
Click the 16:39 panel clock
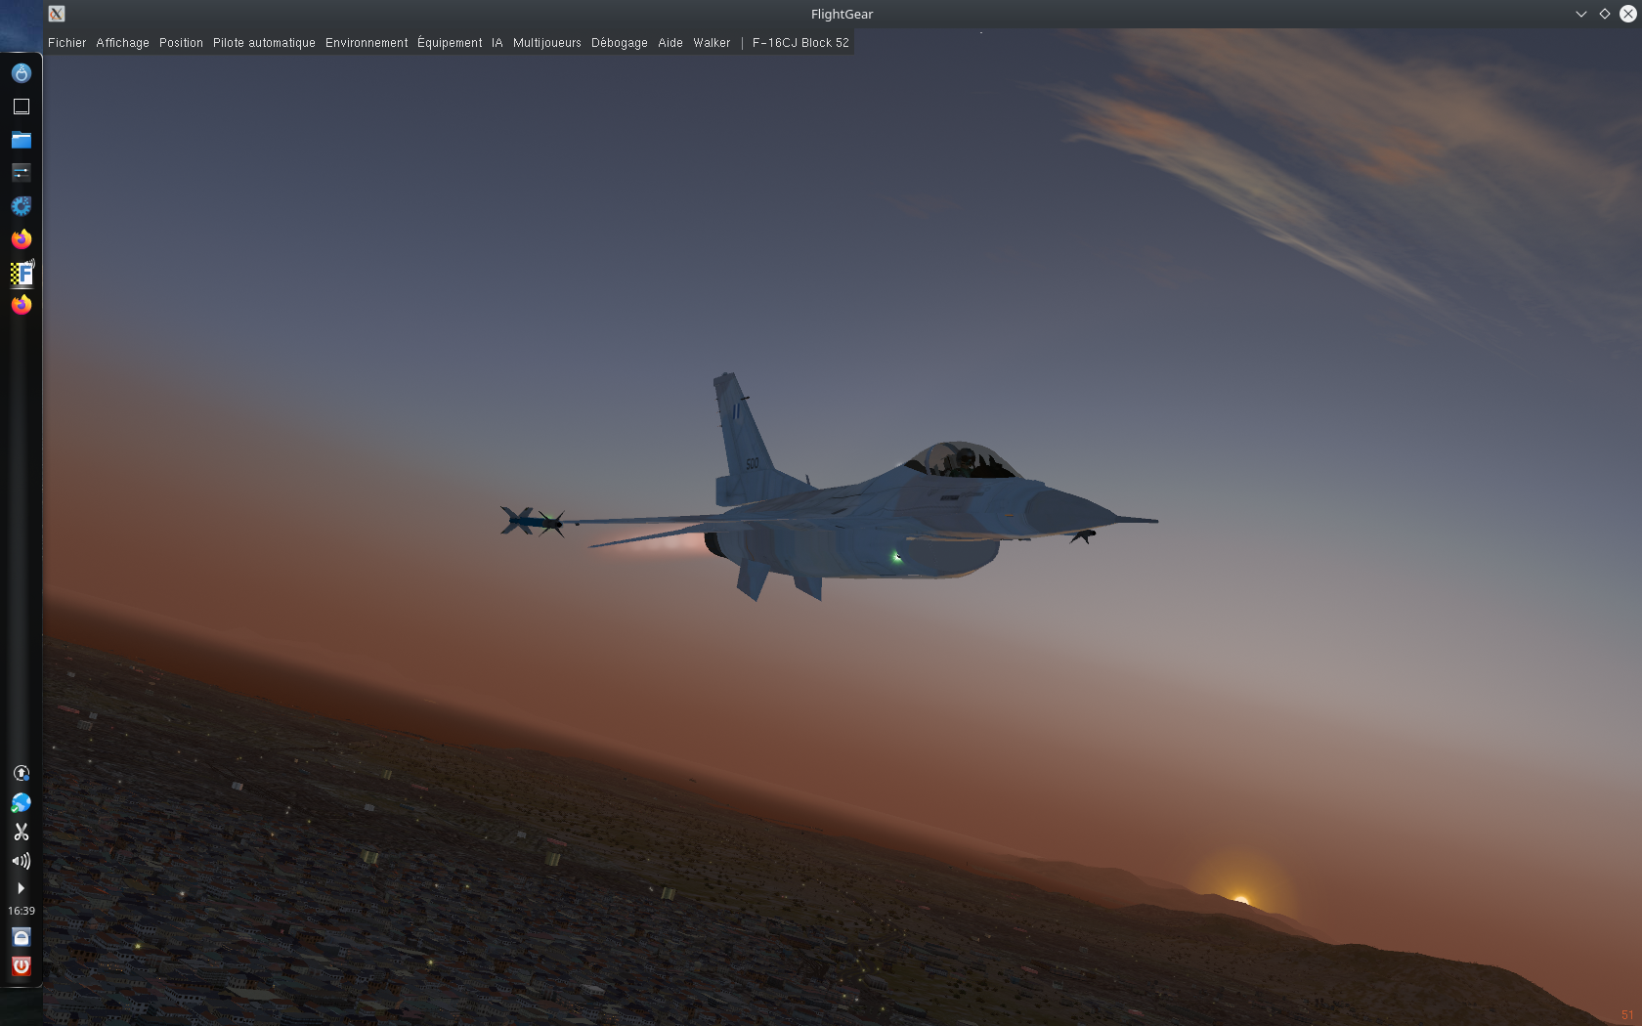coord(22,911)
